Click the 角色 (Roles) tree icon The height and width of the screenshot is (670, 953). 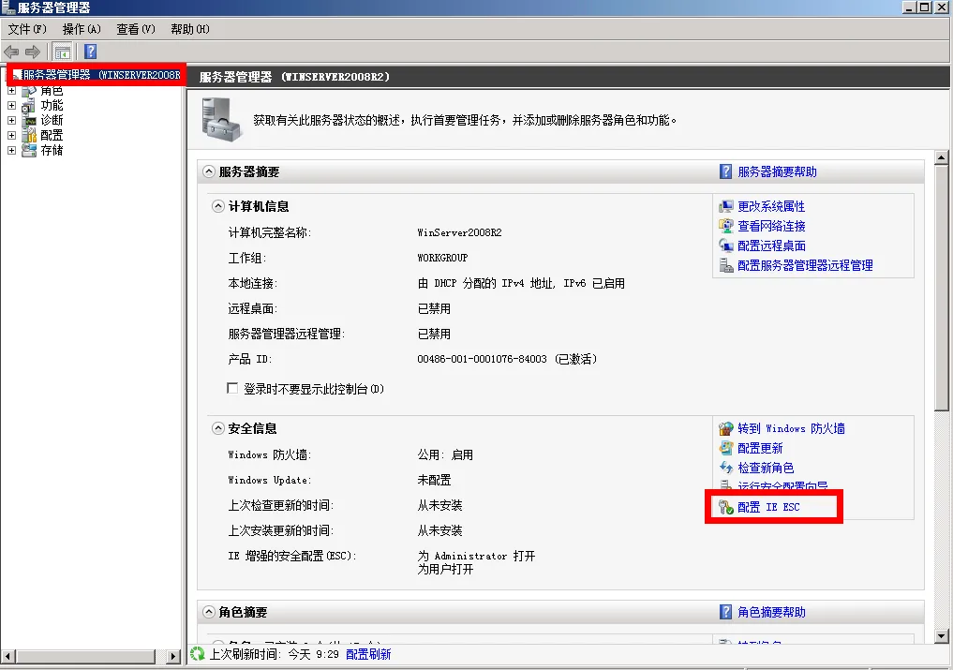(28, 91)
